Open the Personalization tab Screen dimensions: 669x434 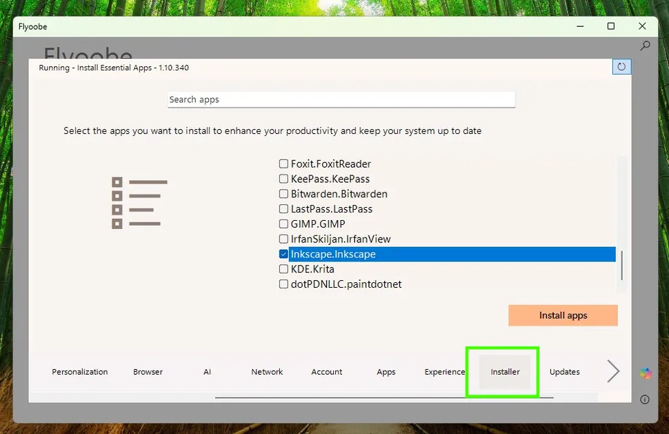(80, 371)
